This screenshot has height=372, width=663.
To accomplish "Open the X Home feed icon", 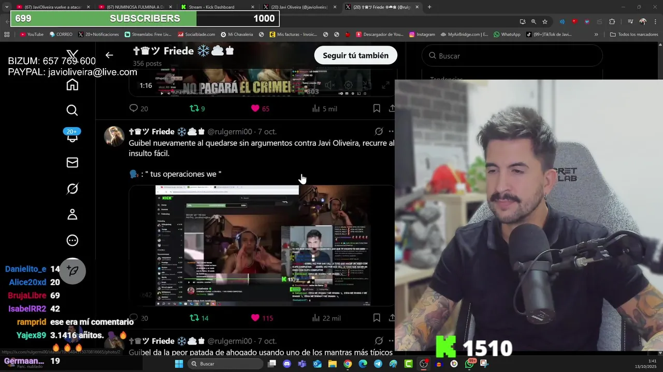I will point(72,85).
